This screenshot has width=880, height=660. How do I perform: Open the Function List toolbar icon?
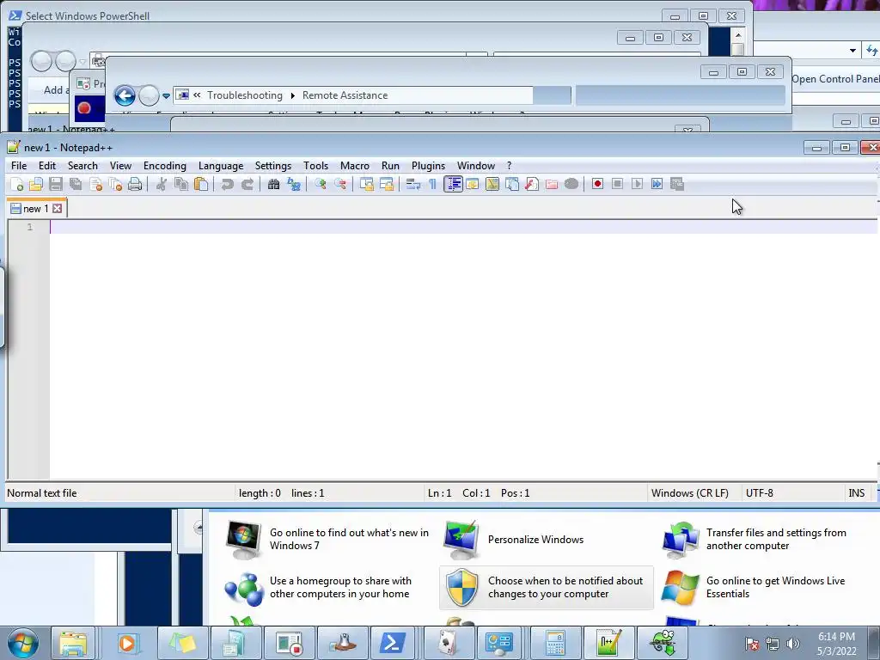point(531,184)
